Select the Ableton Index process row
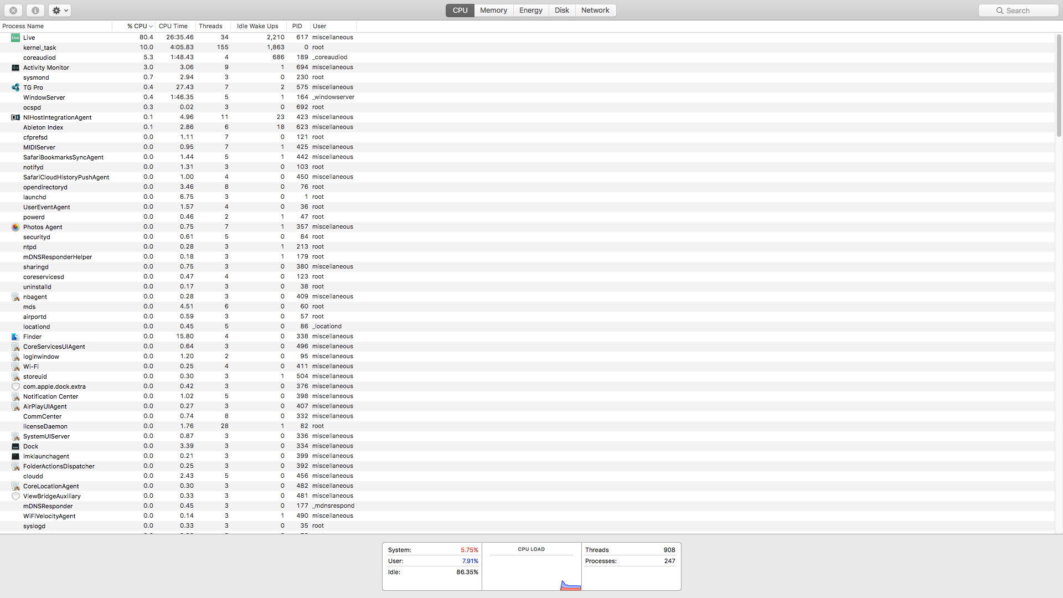Viewport: 1063px width, 598px height. (527, 127)
